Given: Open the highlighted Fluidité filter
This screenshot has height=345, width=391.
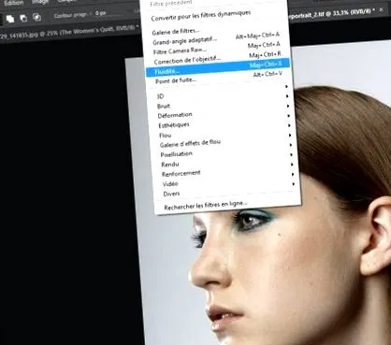Looking at the screenshot, I should (218, 68).
